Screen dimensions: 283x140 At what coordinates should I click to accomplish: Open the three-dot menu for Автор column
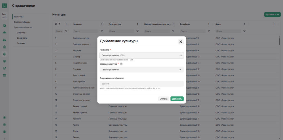(x=244, y=24)
